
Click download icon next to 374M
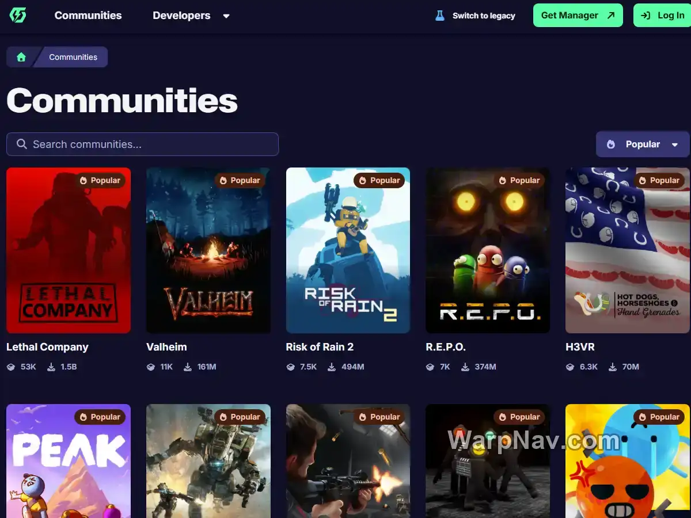coord(465,367)
